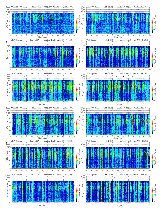Click the title text "start UT =6:20:0"
The width and height of the screenshot is (162, 210).
pos(65,6)
